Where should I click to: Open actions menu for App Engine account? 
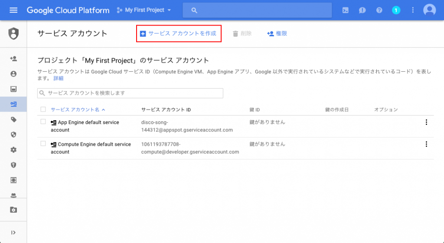(426, 122)
